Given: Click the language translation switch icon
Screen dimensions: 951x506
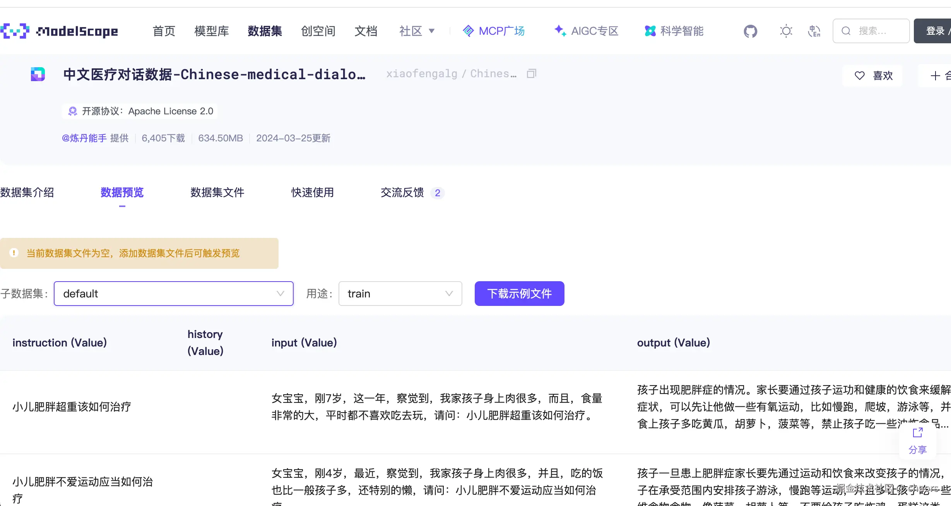Looking at the screenshot, I should [814, 31].
